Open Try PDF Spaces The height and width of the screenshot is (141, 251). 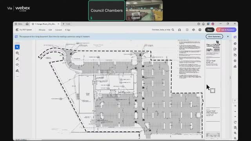click(x=24, y=30)
